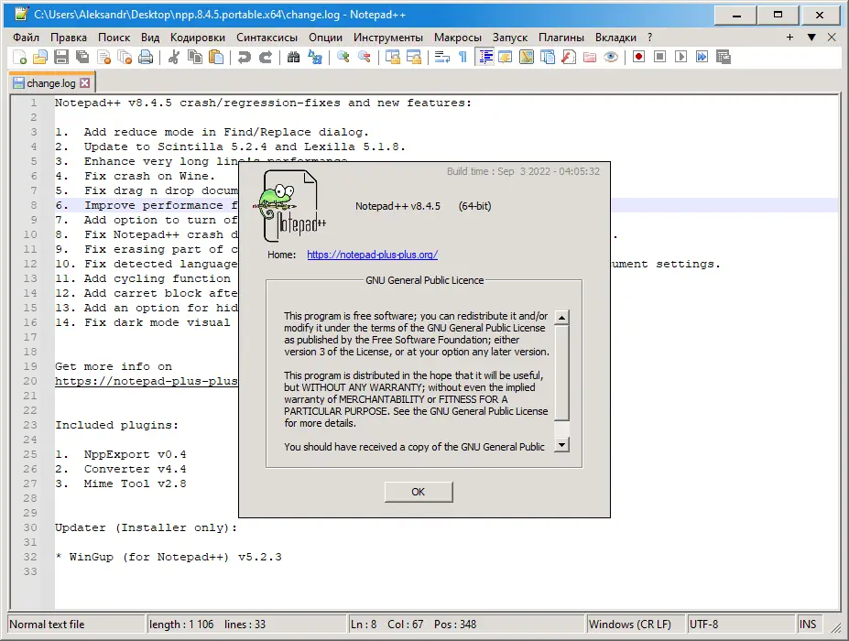This screenshot has width=849, height=641.
Task: Run macro multiple times icon
Action: 702,57
